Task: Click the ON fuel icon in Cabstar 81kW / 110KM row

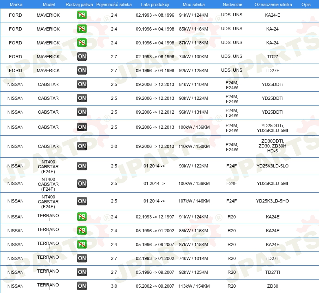Action: pyautogui.click(x=82, y=84)
